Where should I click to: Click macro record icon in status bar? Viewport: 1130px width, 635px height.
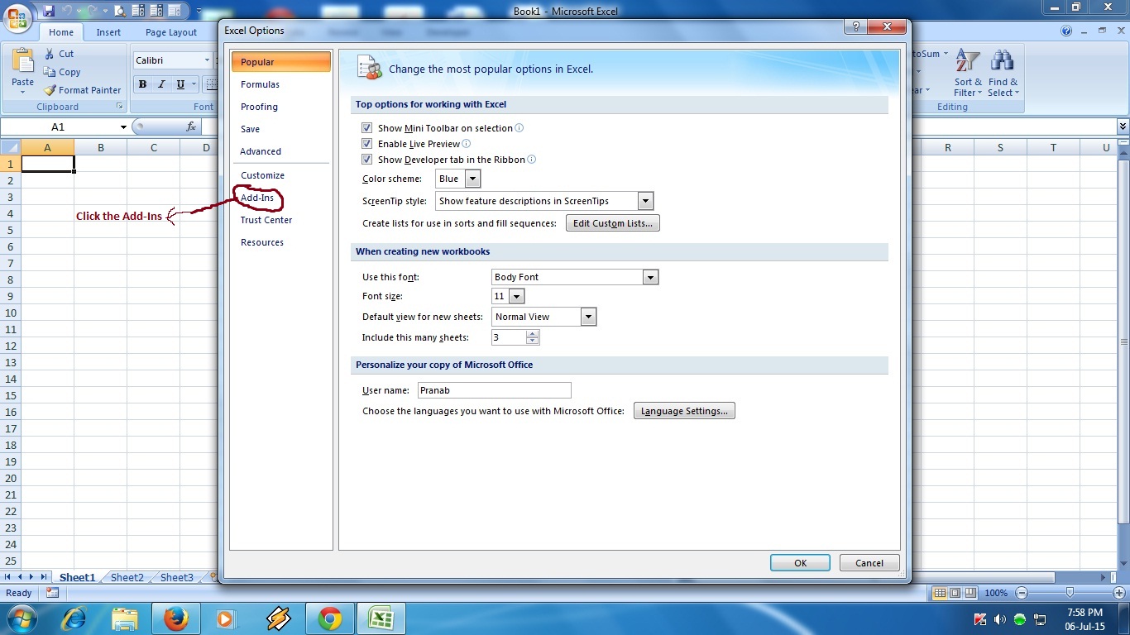click(x=52, y=593)
